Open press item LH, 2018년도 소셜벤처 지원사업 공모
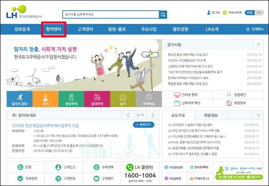The height and width of the screenshot is (186, 269). [190, 125]
